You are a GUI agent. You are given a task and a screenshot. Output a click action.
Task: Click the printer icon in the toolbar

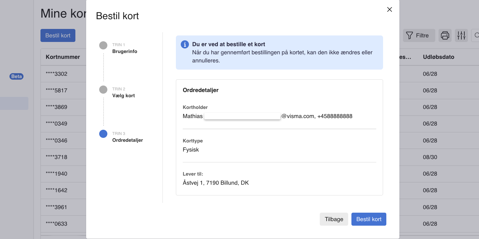pos(445,35)
